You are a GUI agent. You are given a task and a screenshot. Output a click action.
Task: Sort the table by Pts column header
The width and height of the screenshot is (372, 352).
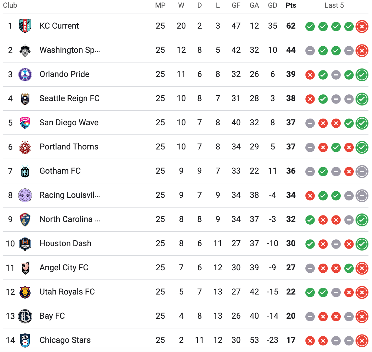pyautogui.click(x=291, y=5)
